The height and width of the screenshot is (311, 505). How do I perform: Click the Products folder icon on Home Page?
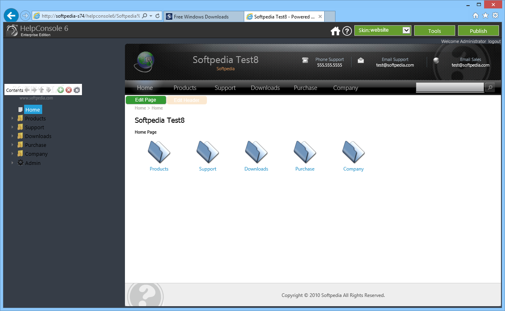click(159, 152)
